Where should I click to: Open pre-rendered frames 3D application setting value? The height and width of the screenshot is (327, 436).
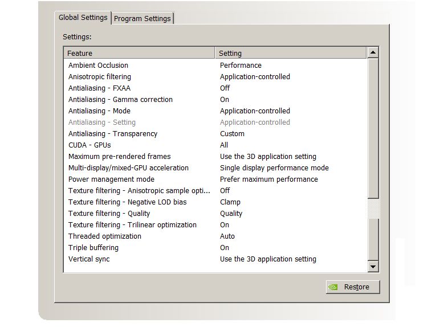pyautogui.click(x=268, y=157)
